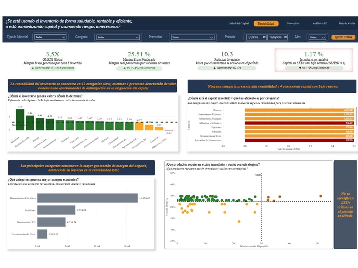Select the brown scatter point beyond 50 days
Screen dimensions: 358x268
coord(321,196)
